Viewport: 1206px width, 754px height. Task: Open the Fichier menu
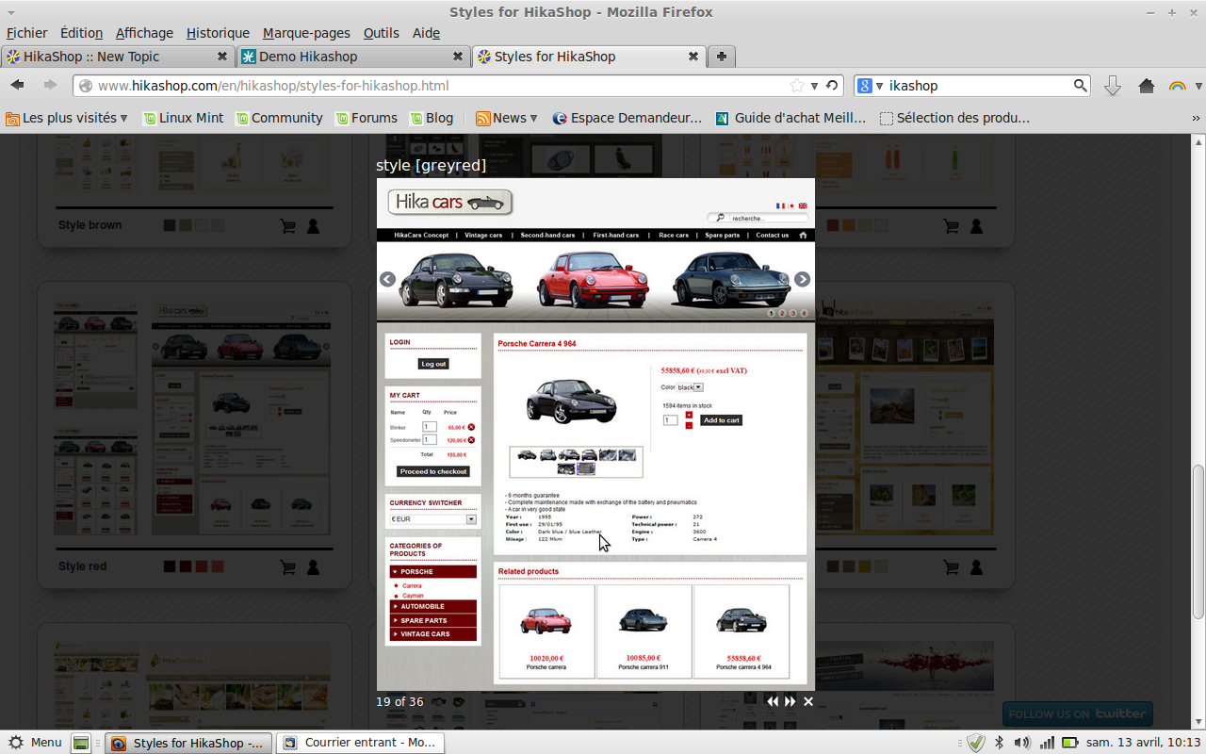[x=26, y=33]
